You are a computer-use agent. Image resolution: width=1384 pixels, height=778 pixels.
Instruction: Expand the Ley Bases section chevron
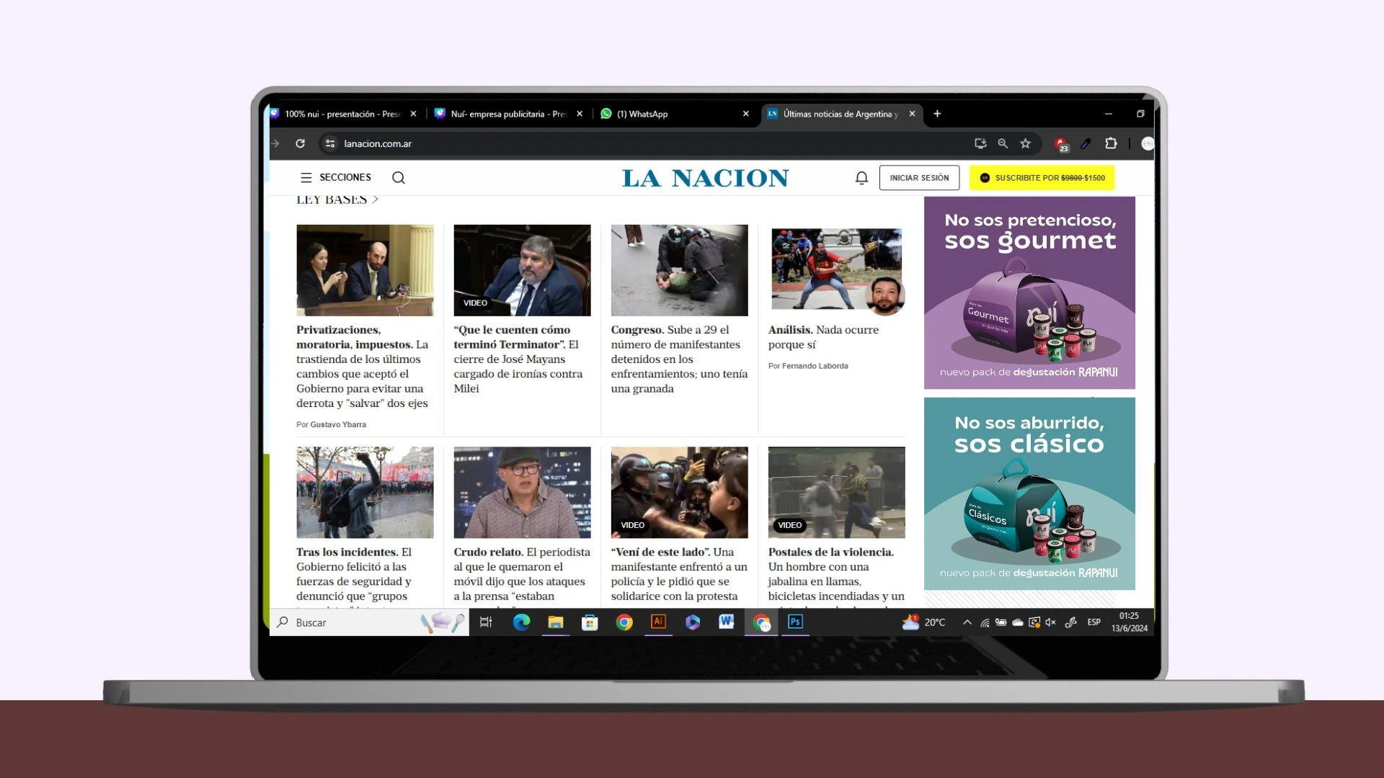point(375,200)
